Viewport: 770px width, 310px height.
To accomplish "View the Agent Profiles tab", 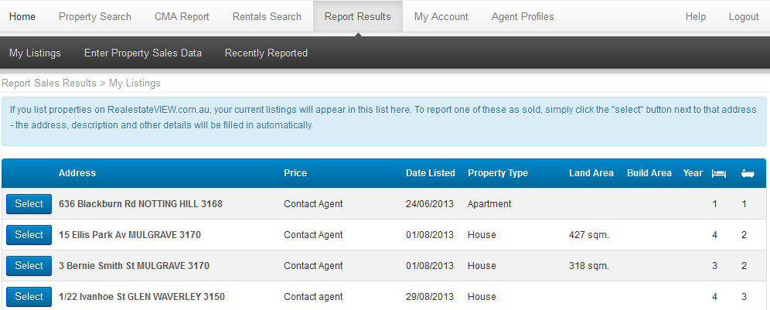I will coord(523,16).
